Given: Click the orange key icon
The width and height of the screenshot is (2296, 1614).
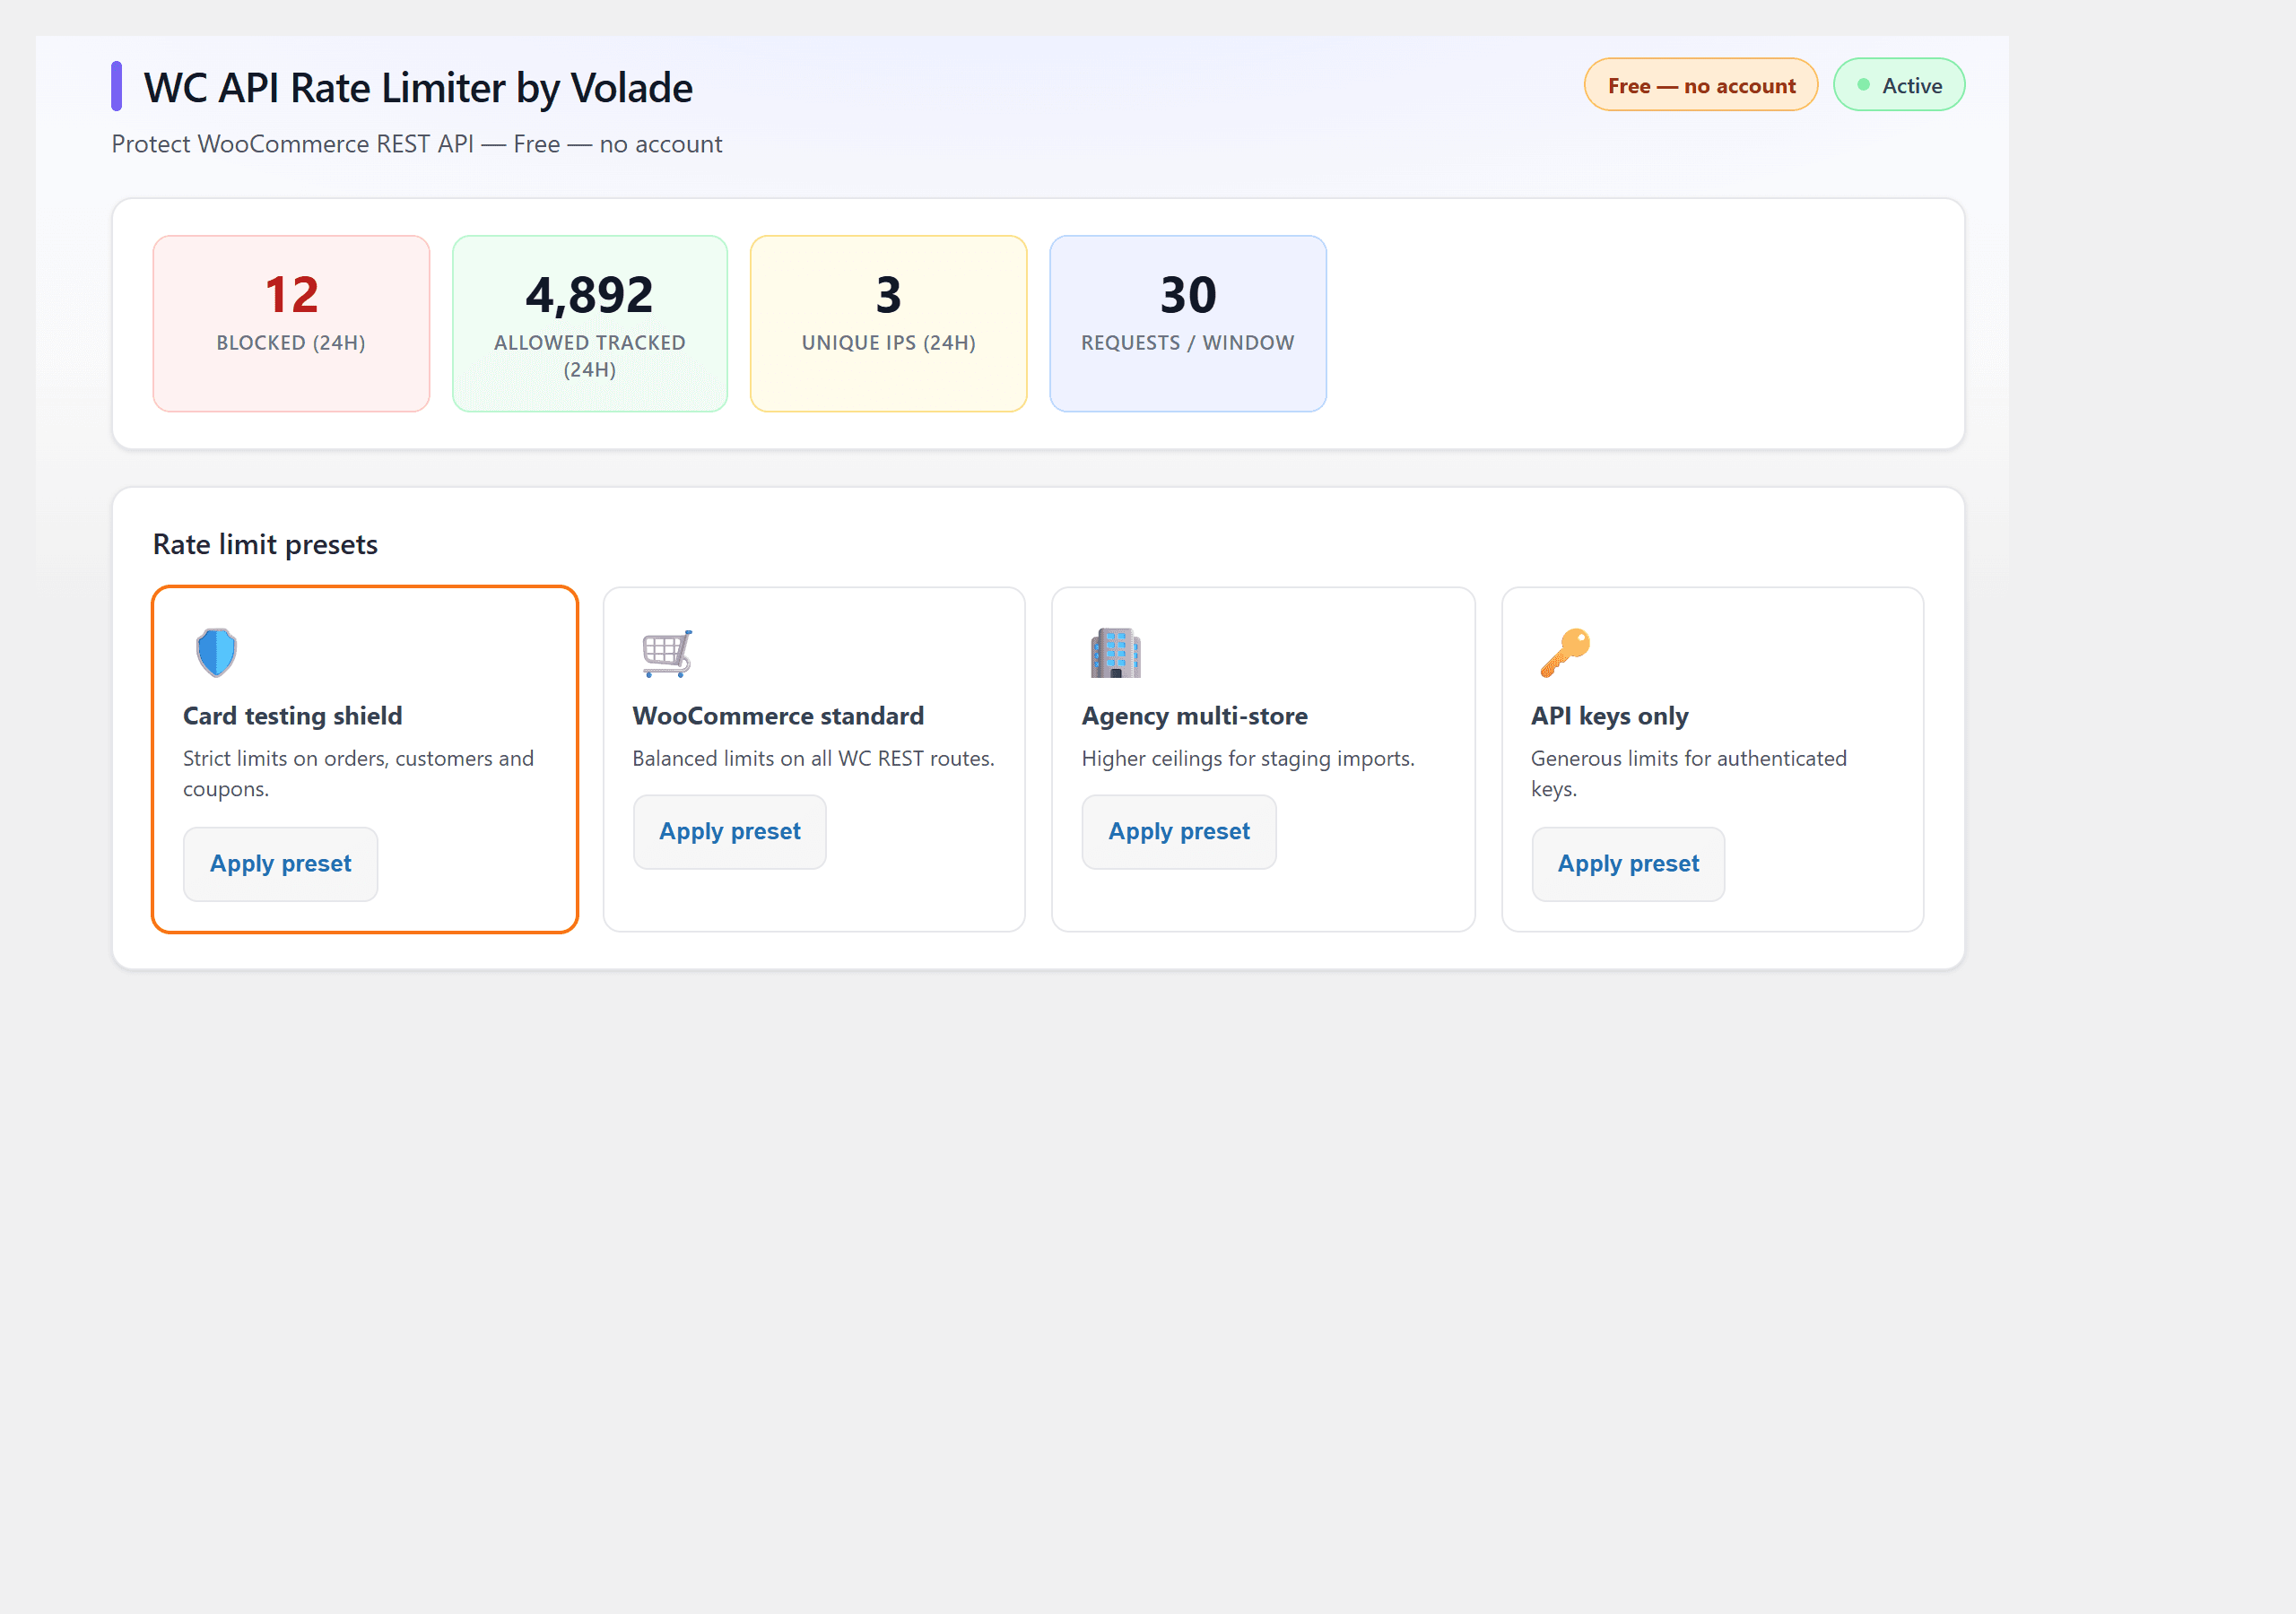Looking at the screenshot, I should pyautogui.click(x=1565, y=653).
